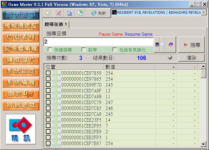Image resolution: width=209 pixels, height=150 pixels.
Task: Check the 包括常見變化 option
Action: pos(115,50)
